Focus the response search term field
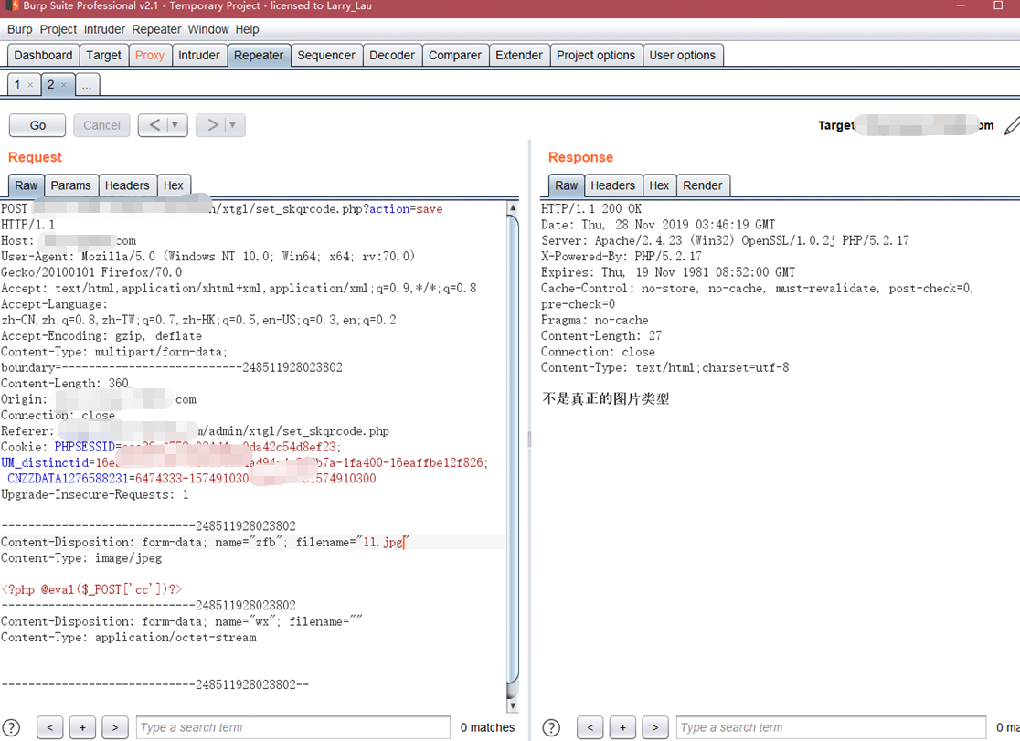 point(832,727)
